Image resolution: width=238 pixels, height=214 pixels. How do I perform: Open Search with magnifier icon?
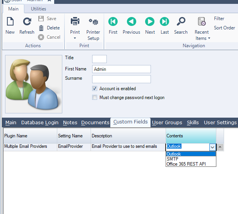(181, 21)
